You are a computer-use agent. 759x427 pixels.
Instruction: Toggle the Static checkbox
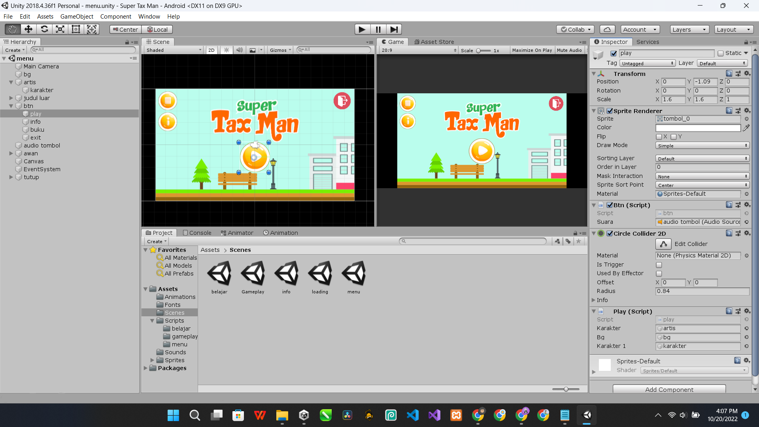[721, 53]
